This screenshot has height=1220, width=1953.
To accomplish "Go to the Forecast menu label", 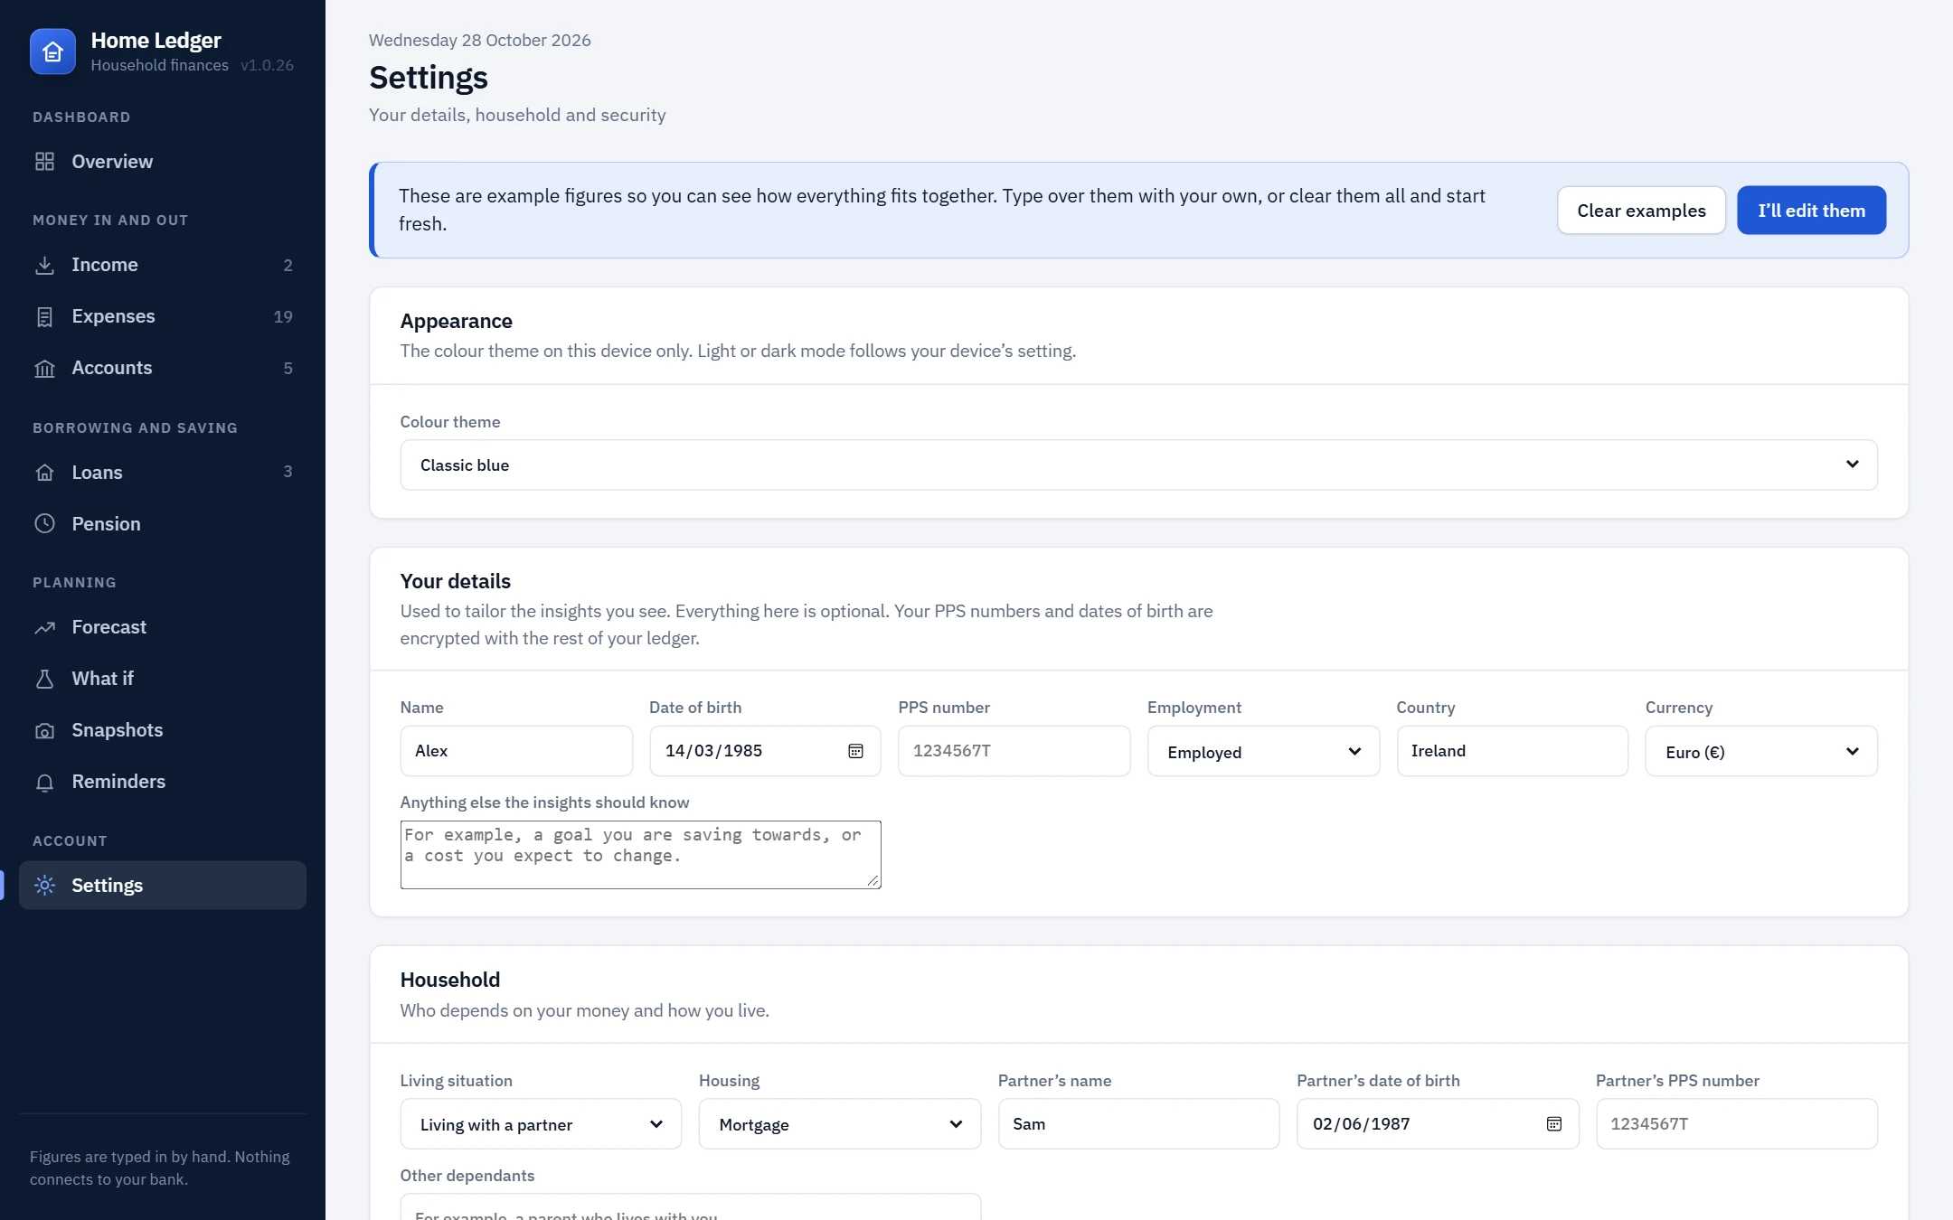I will tap(109, 627).
